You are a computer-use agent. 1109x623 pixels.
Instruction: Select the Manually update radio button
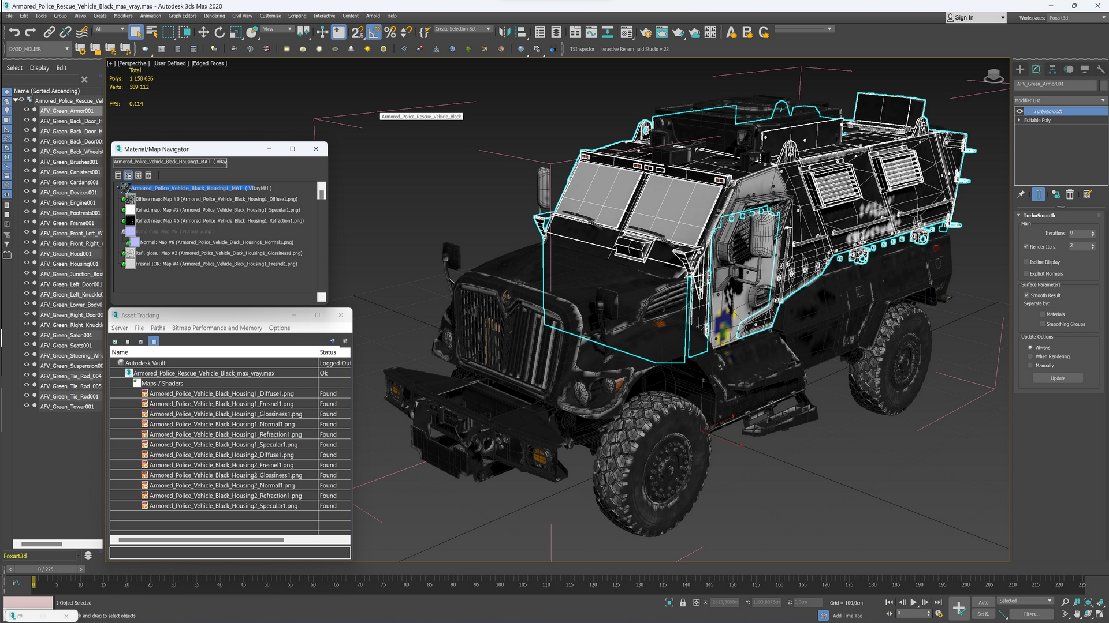coord(1030,366)
